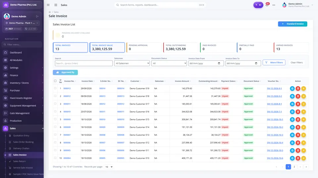Open the three-dots more options icon
Viewport: 318px width, 178px height.
(x=274, y=5)
